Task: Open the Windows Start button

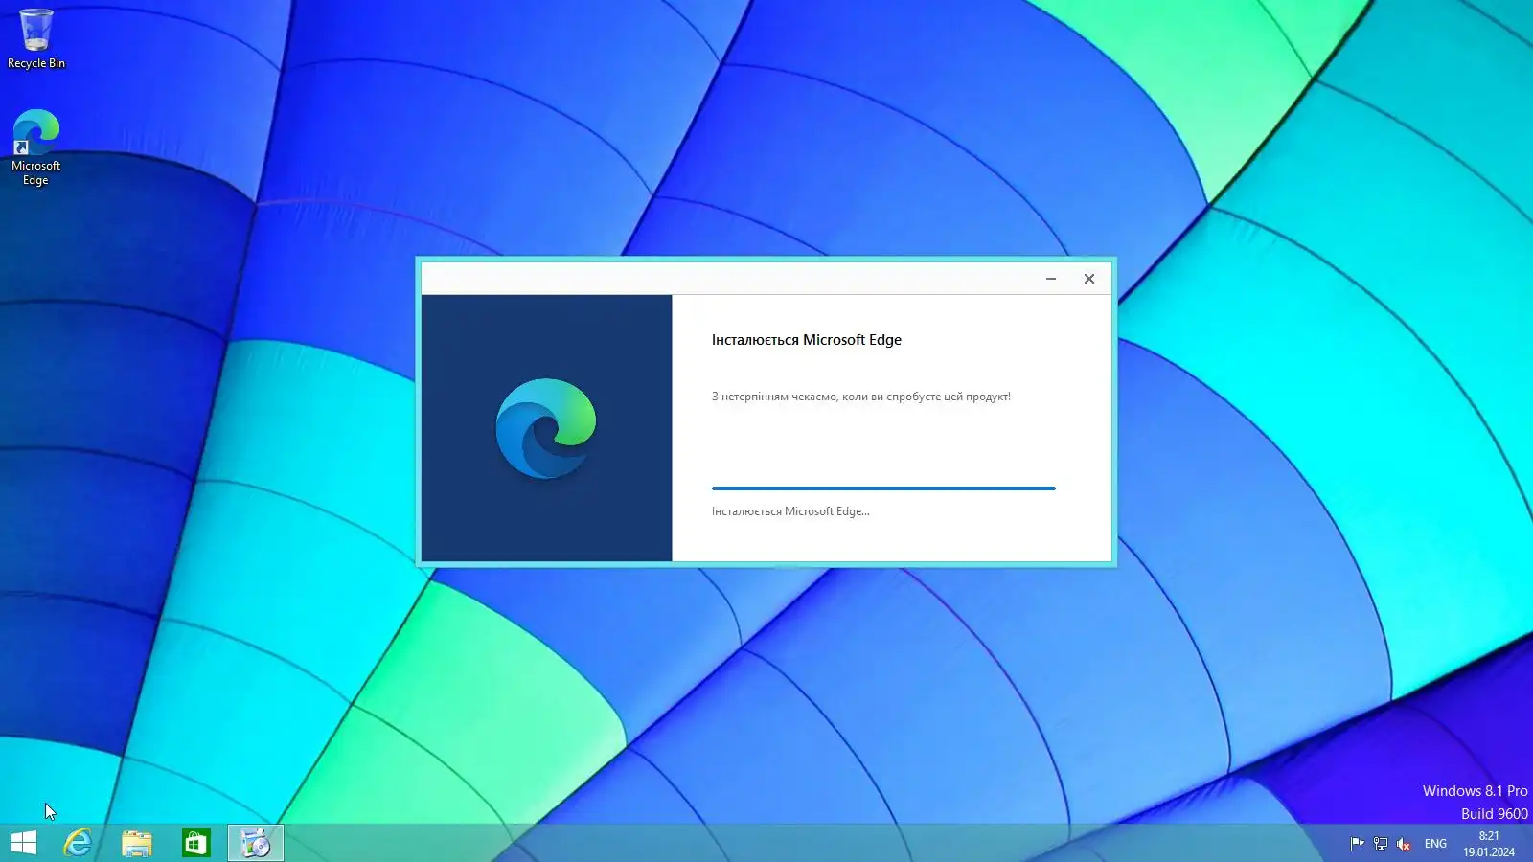Action: click(x=24, y=843)
